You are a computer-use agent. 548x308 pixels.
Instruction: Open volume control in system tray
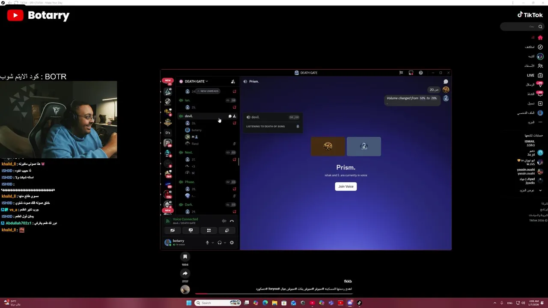523,303
